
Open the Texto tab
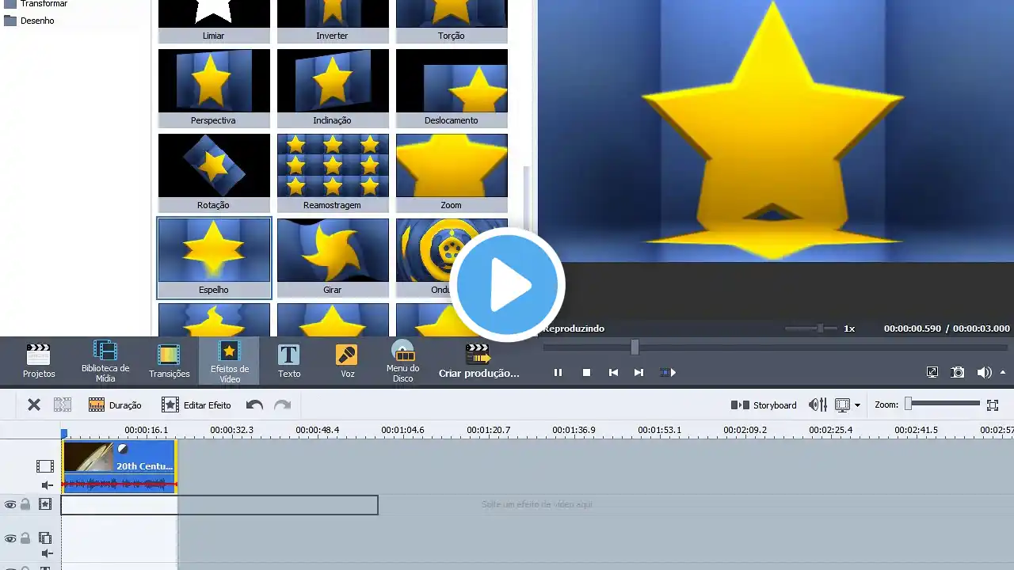(x=289, y=361)
